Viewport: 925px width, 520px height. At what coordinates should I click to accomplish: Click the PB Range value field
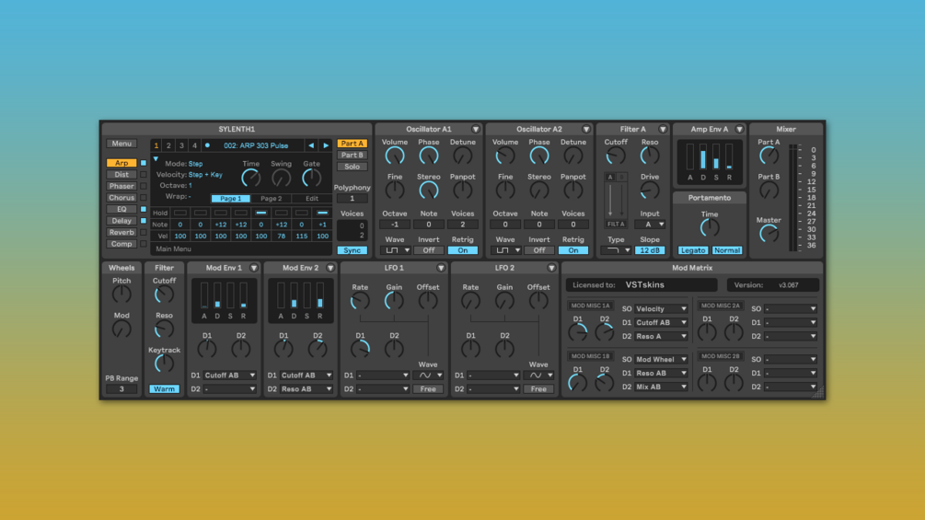click(121, 389)
